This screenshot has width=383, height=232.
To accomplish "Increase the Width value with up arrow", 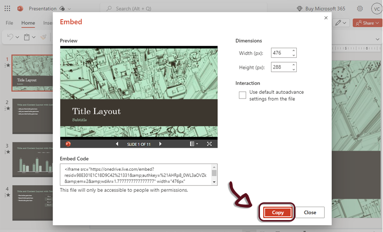I will (293, 51).
